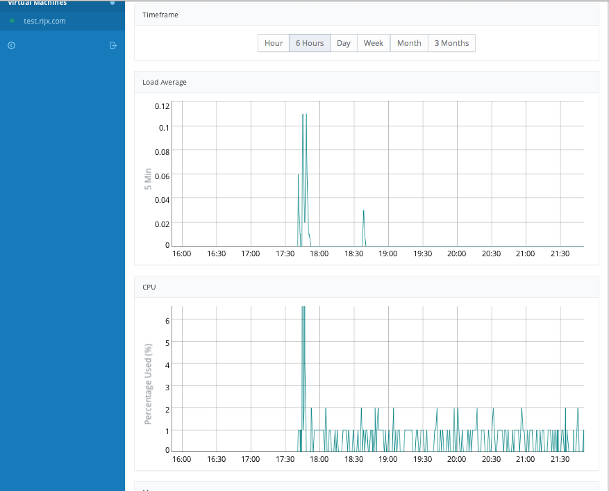Click the CPU panel header
The width and height of the screenshot is (609, 491).
pyautogui.click(x=366, y=287)
